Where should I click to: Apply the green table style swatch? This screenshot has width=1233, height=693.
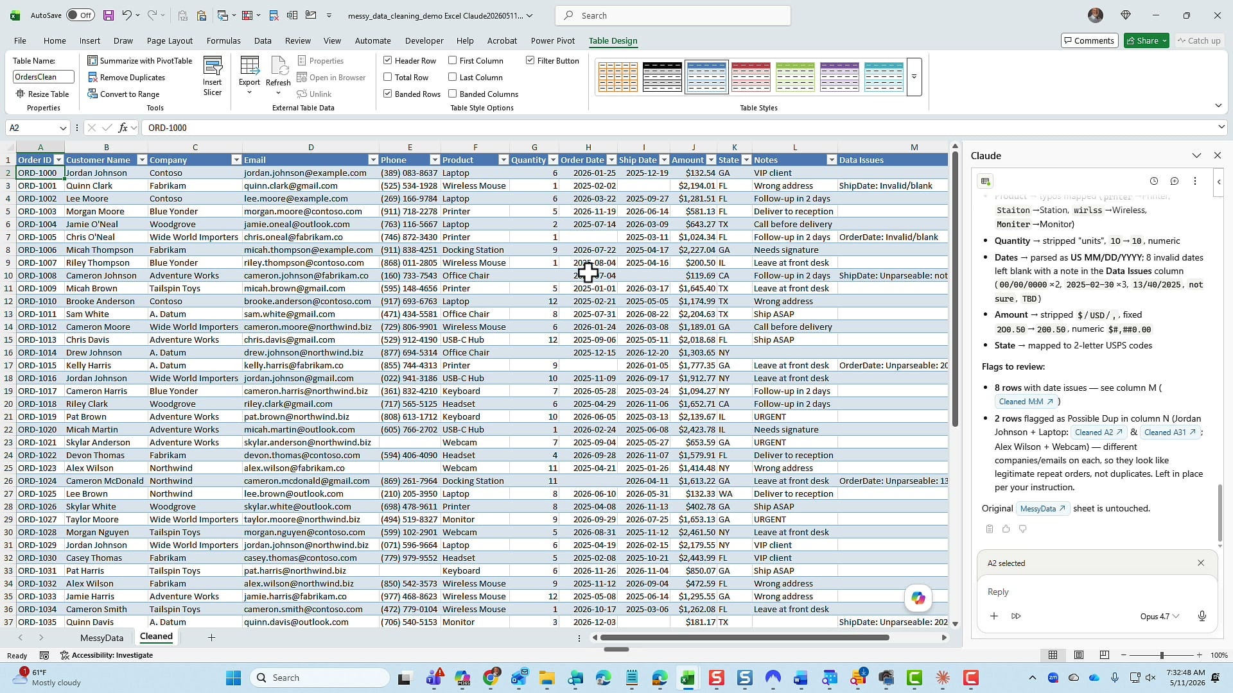[x=795, y=77]
